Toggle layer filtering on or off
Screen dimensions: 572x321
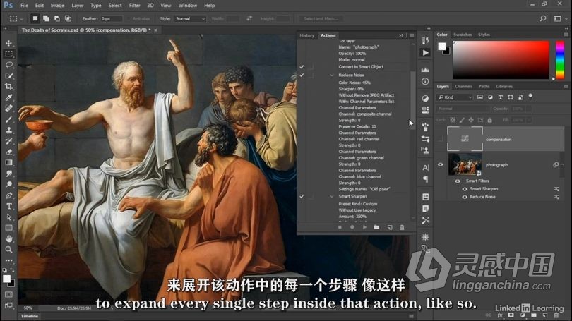pos(530,96)
